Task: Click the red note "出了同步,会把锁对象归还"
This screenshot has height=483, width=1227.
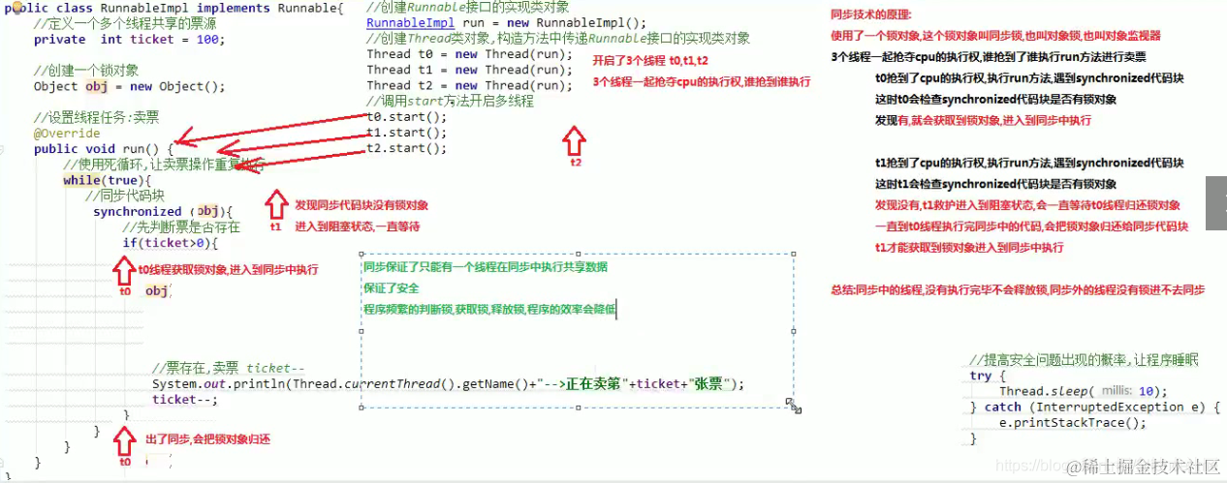Action: pos(207,439)
